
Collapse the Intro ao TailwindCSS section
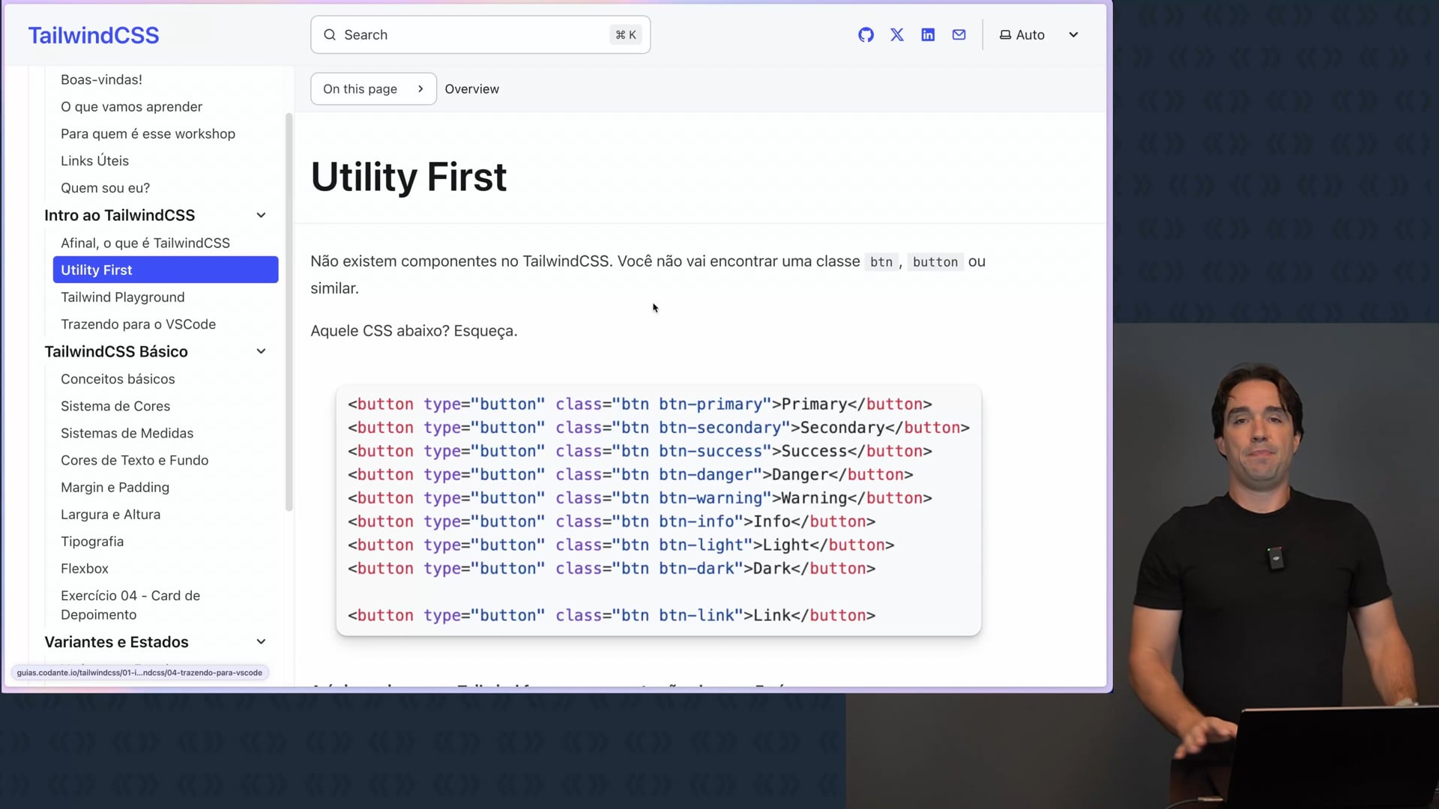point(261,216)
